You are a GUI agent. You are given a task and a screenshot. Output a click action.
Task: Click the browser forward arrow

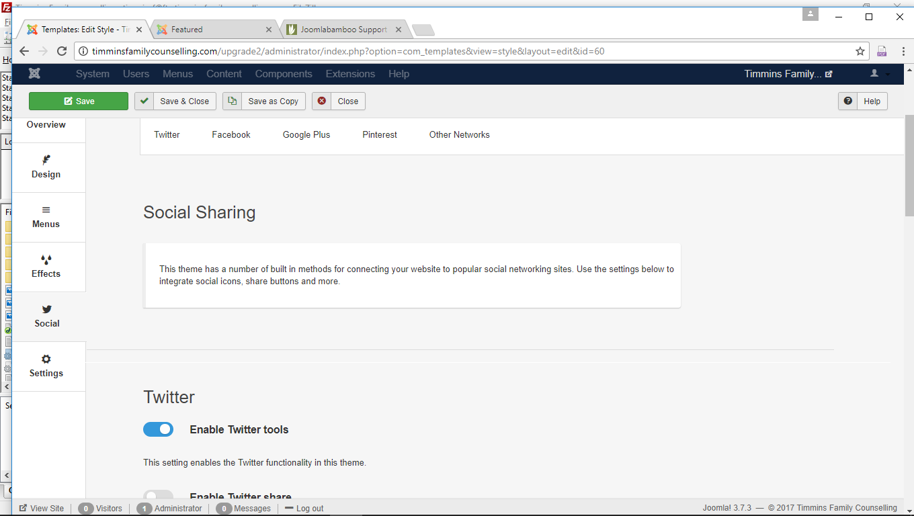tap(43, 51)
